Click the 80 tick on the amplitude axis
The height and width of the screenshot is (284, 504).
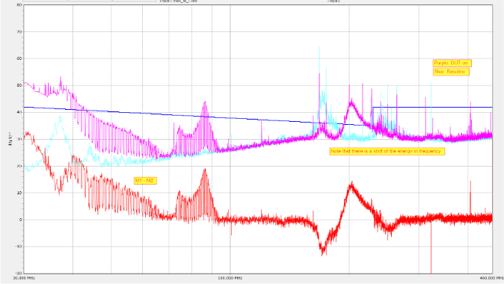(19, 4)
